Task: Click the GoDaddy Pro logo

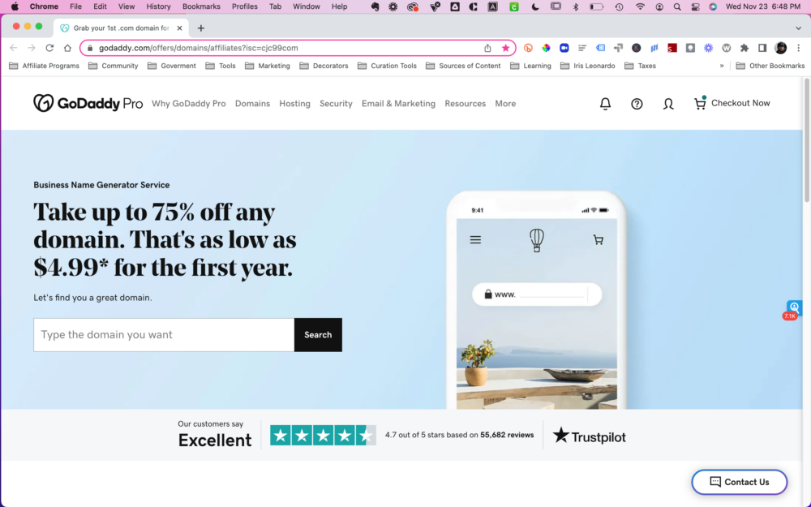Action: [x=88, y=103]
